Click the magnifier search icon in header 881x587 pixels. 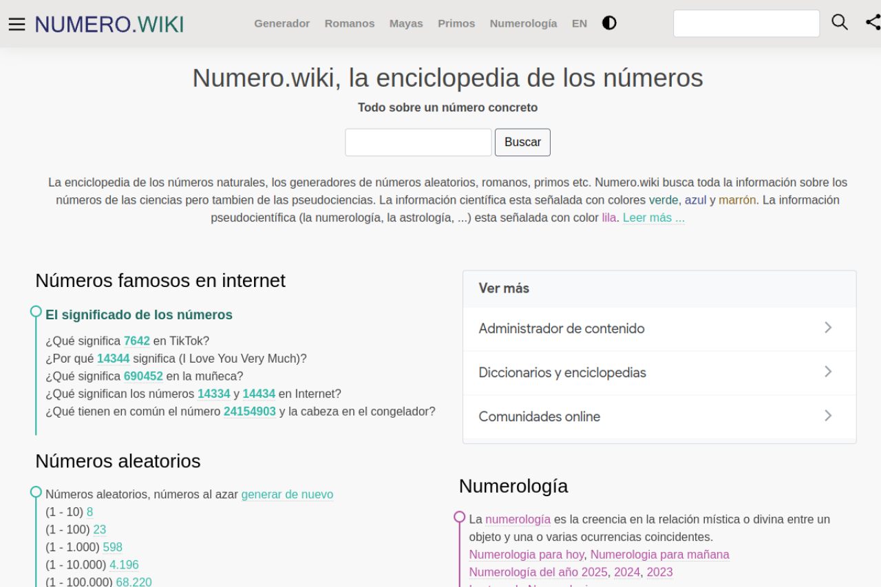[x=839, y=22]
